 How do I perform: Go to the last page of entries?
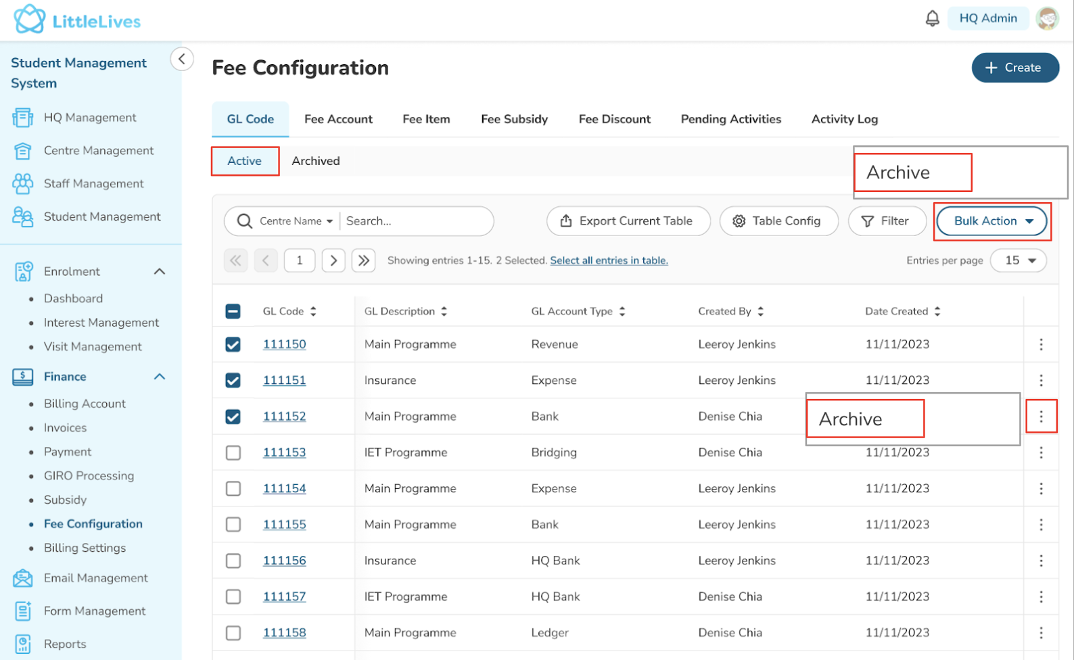click(x=363, y=260)
